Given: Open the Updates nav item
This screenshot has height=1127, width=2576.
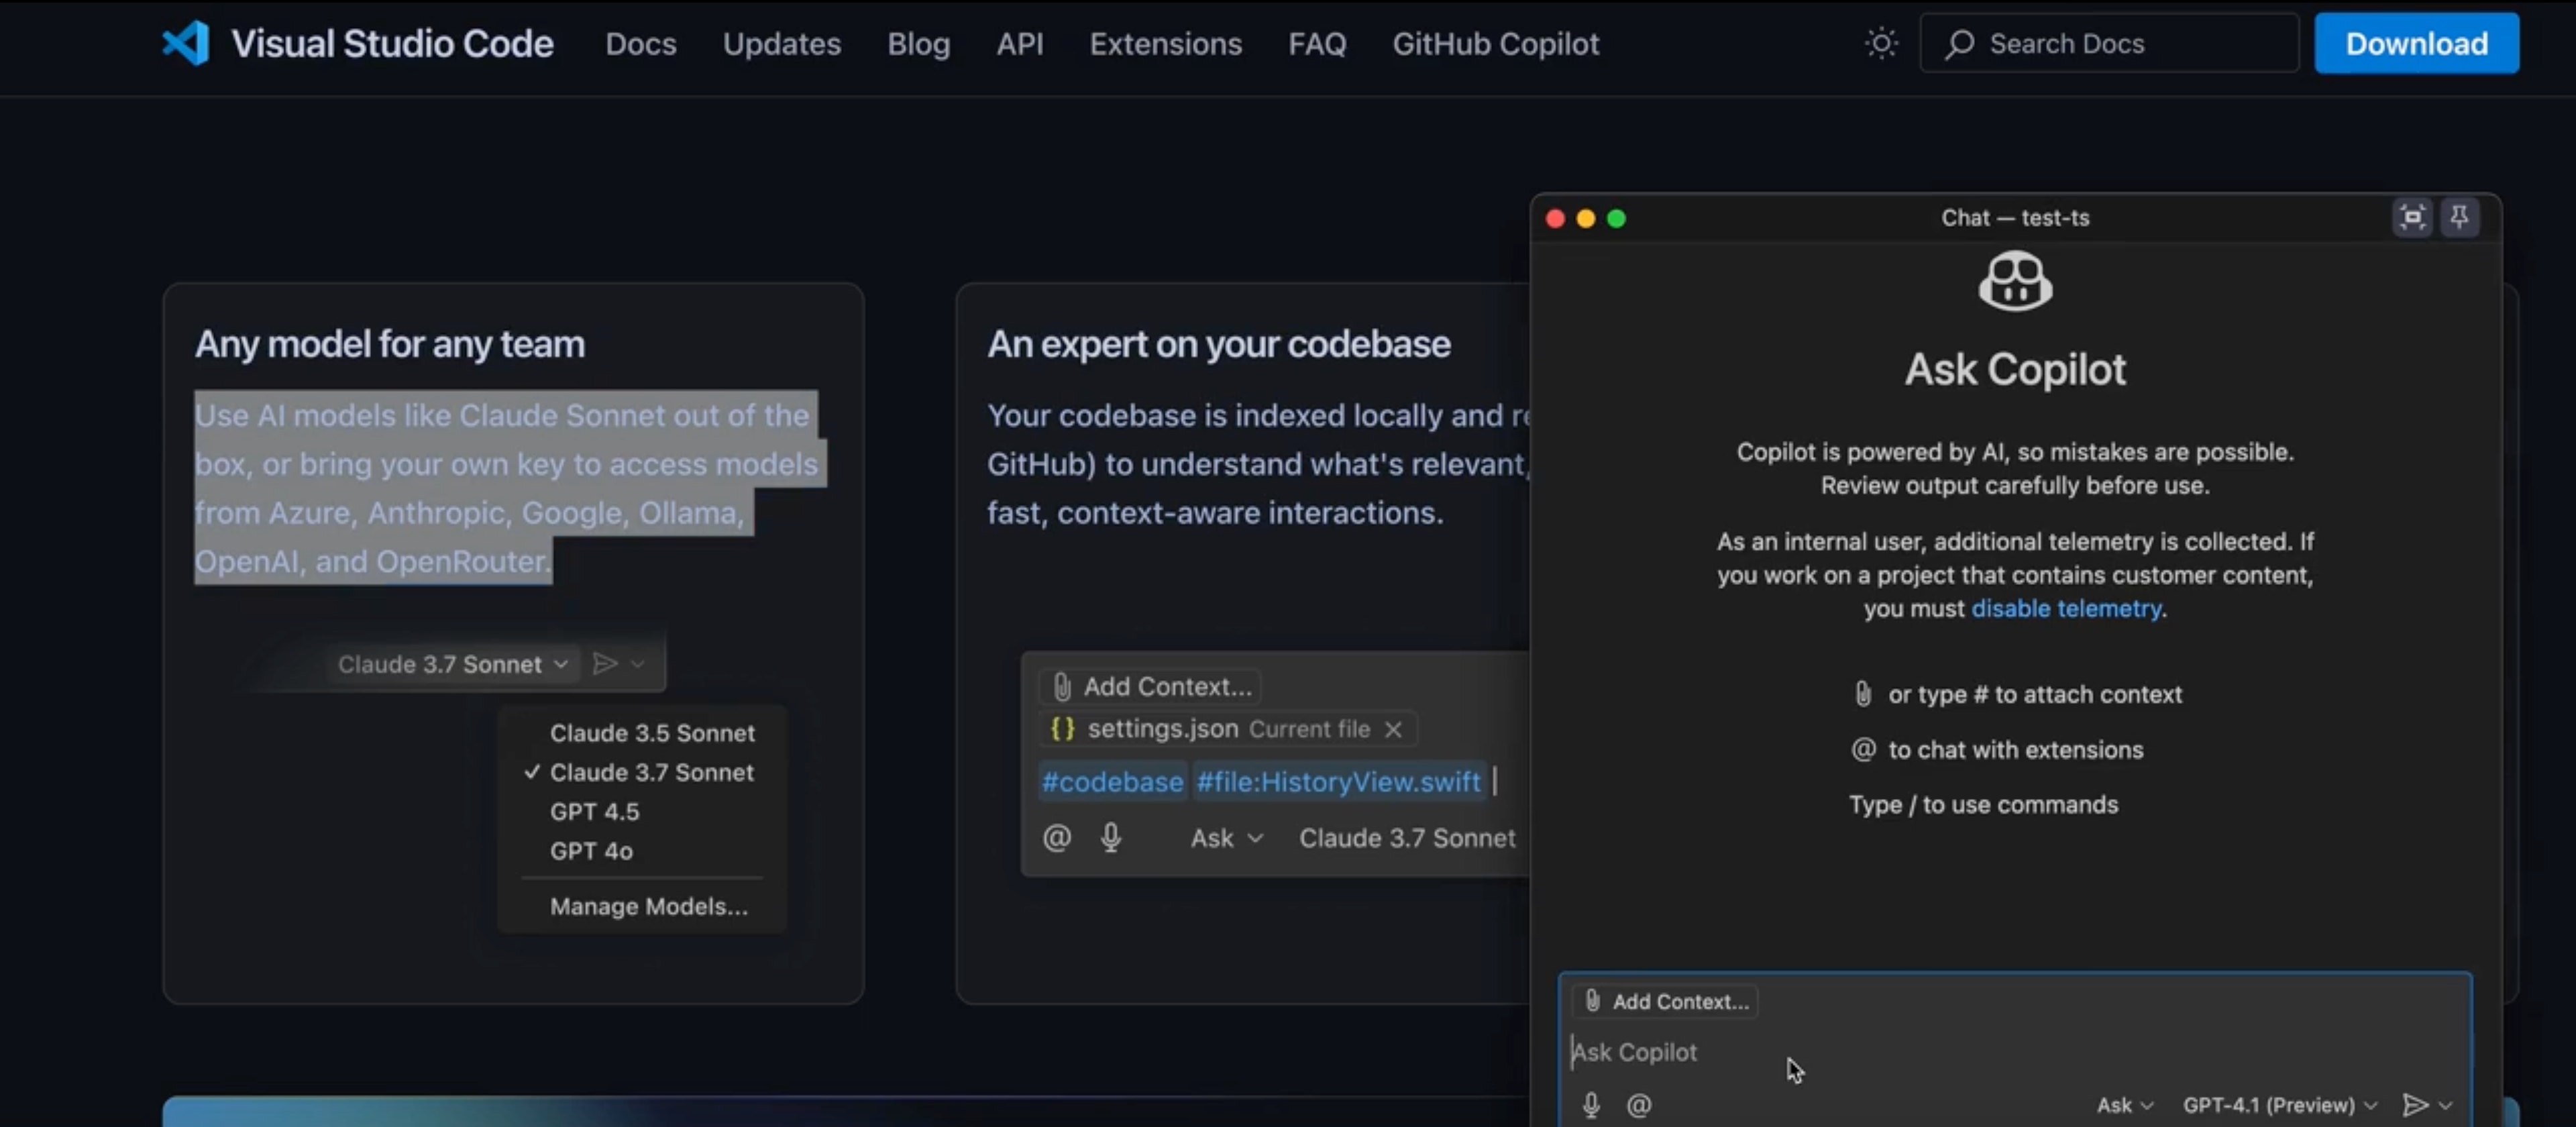Looking at the screenshot, I should point(782,44).
